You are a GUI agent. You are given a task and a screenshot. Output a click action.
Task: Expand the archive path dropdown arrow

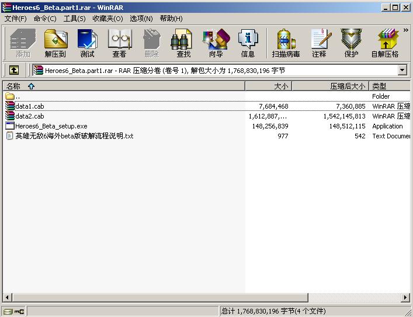point(402,71)
